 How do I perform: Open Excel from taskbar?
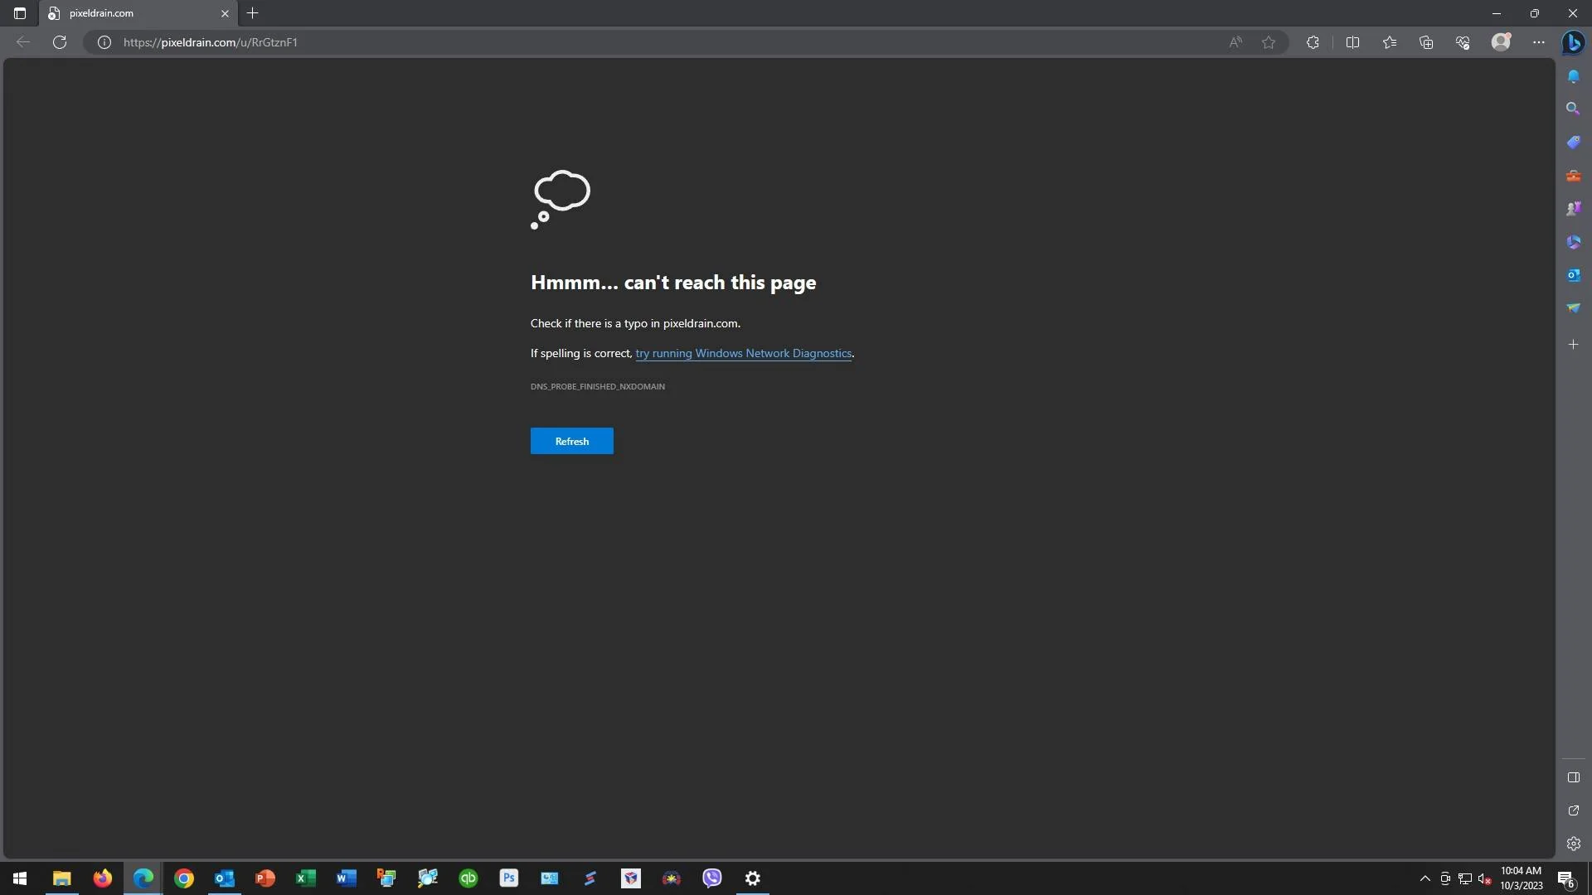[x=306, y=878]
